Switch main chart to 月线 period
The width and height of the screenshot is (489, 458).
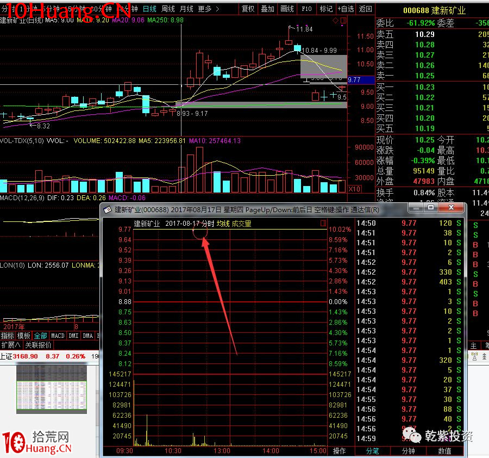pos(186,9)
